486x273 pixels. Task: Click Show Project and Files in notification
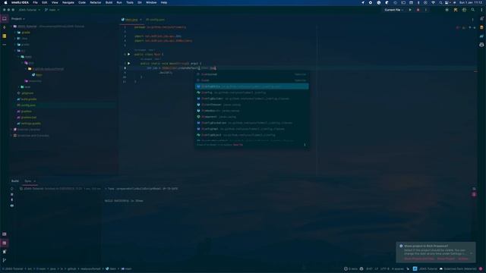[419, 259]
